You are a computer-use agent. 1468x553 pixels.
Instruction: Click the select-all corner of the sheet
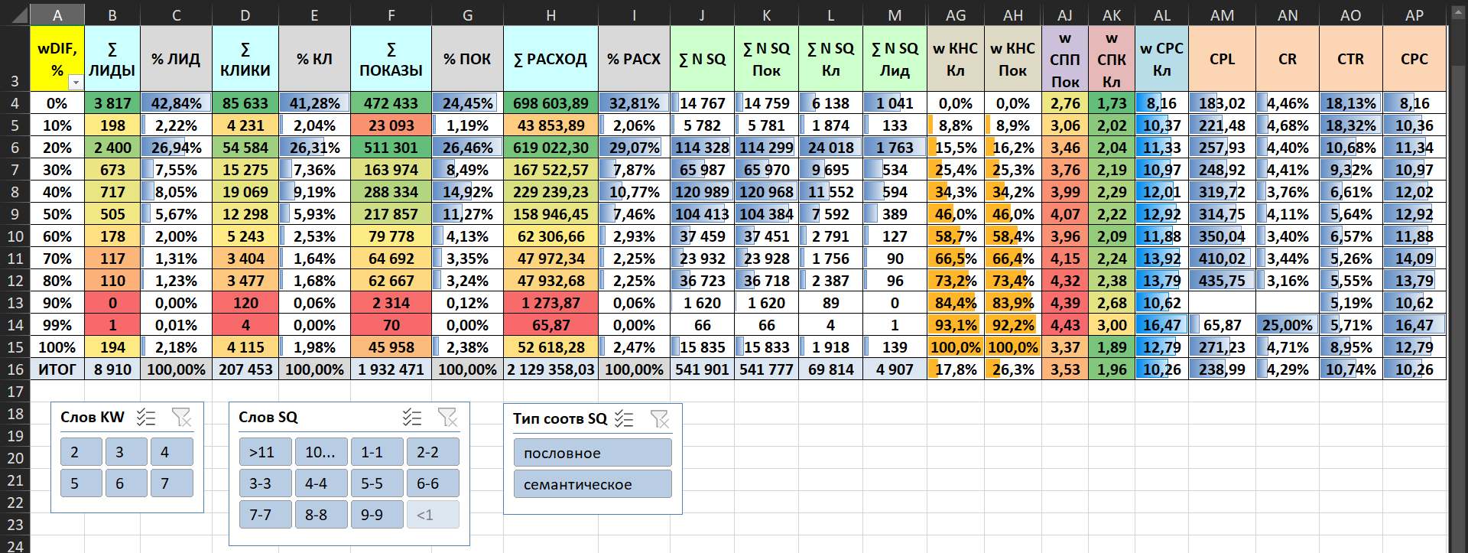click(x=15, y=15)
